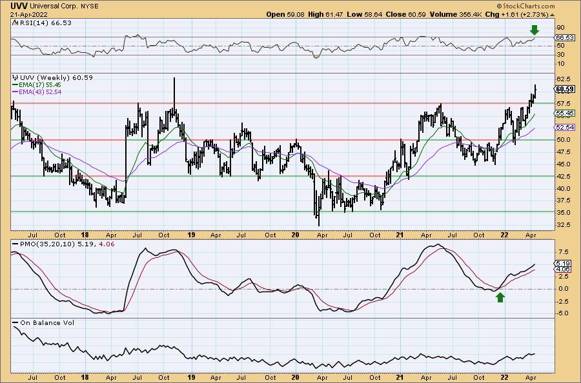Click the 52.54 EMA value tag

click(565, 127)
